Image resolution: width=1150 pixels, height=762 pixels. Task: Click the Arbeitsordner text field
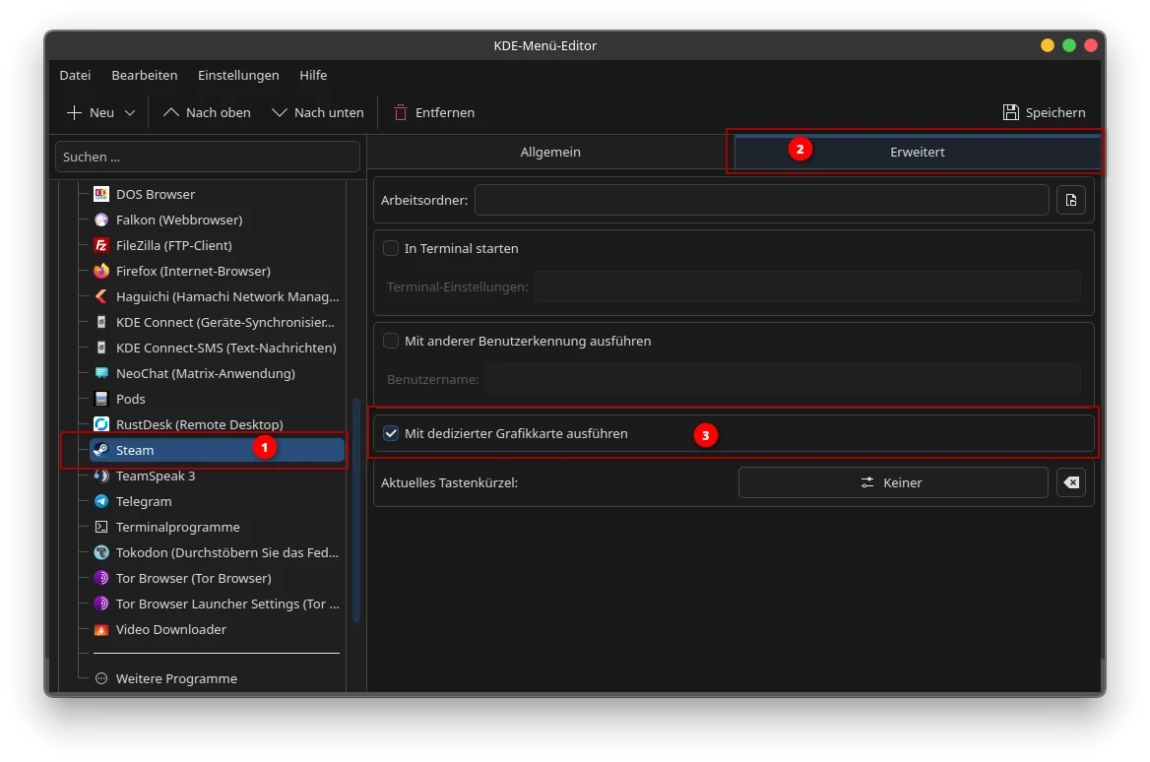761,200
